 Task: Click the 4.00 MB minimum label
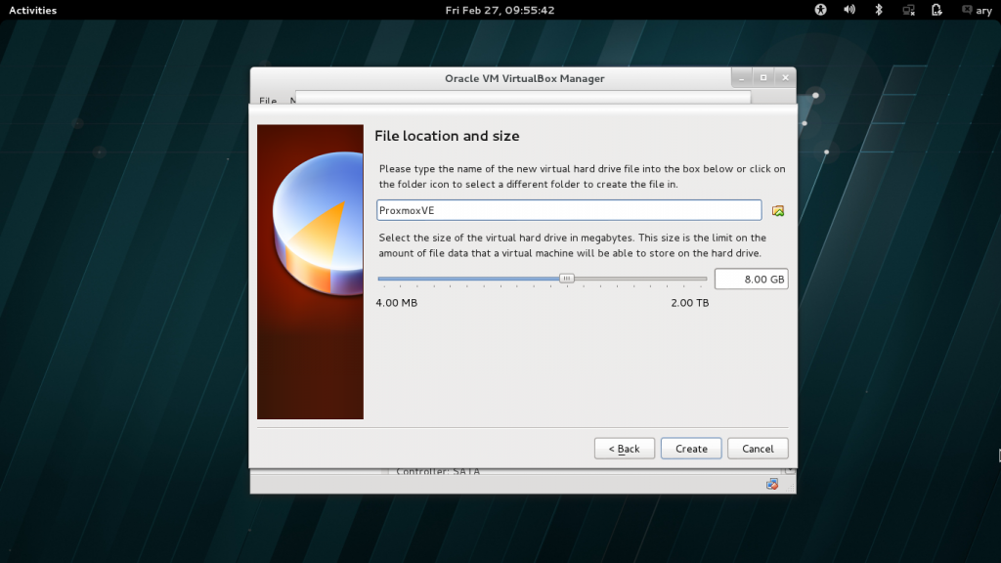397,303
